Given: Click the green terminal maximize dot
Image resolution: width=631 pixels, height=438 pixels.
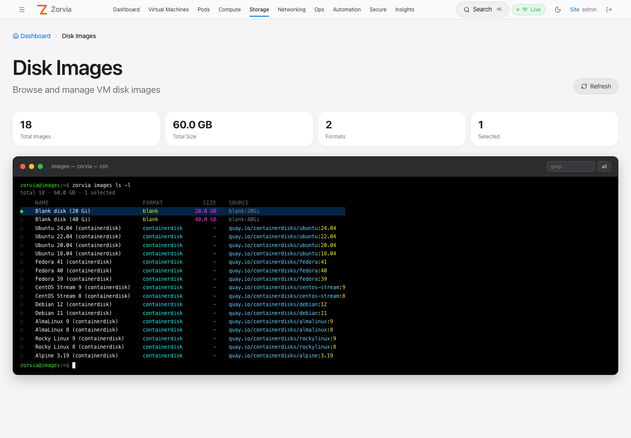Looking at the screenshot, I should click(x=40, y=166).
